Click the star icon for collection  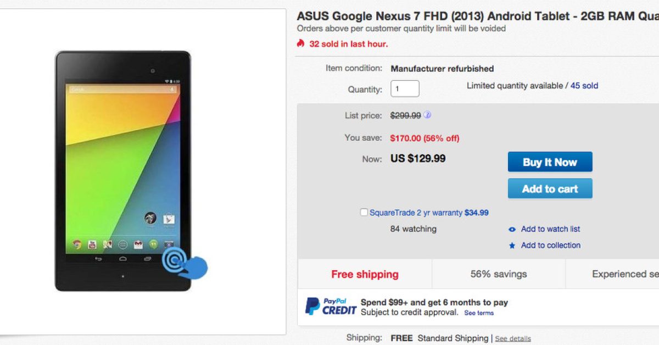click(x=512, y=246)
